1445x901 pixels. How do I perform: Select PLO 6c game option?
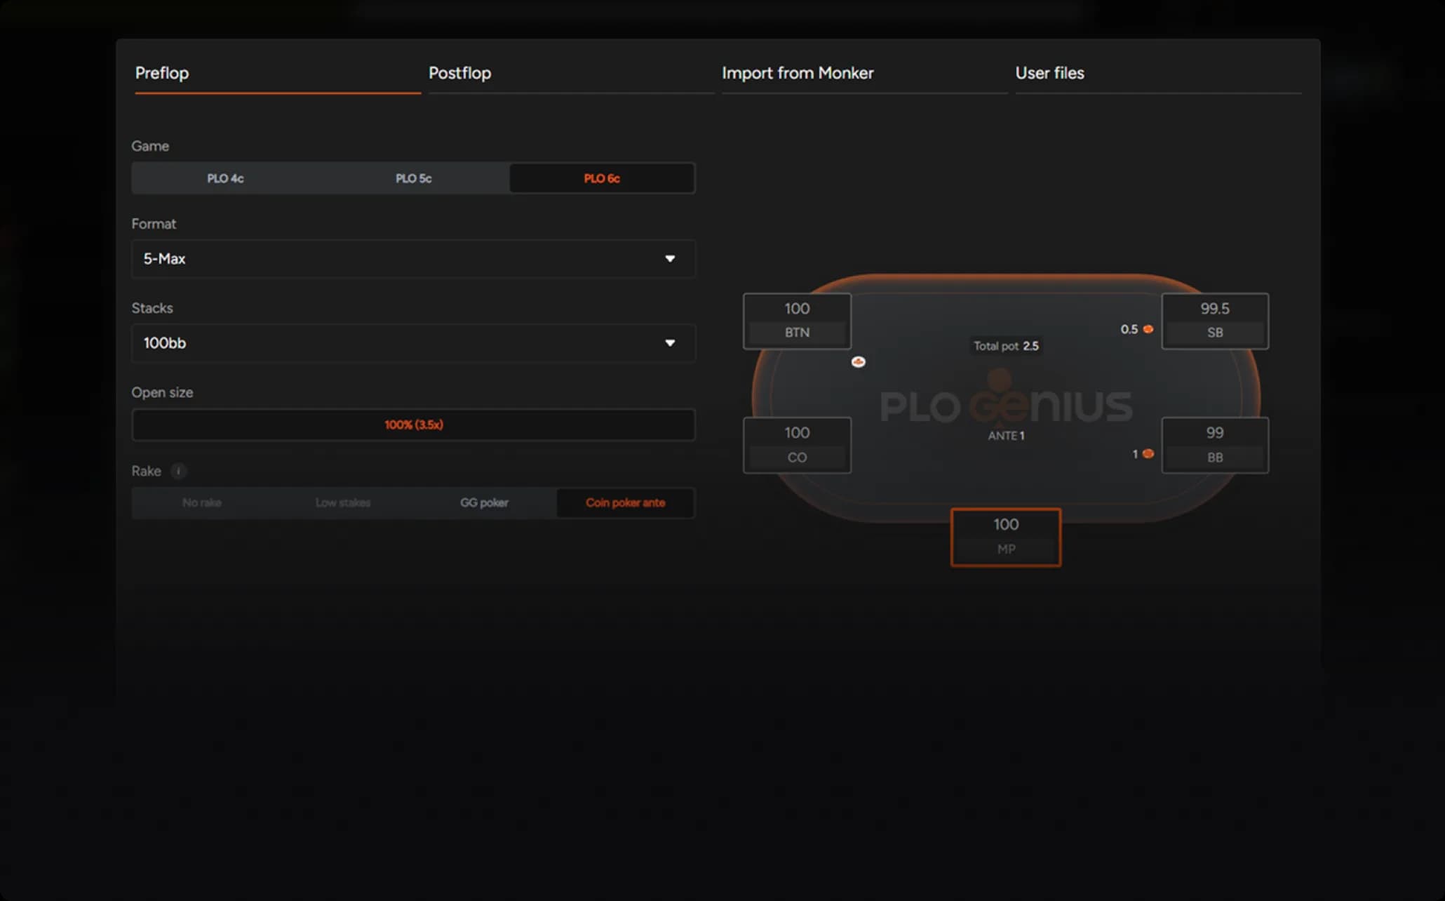coord(602,178)
